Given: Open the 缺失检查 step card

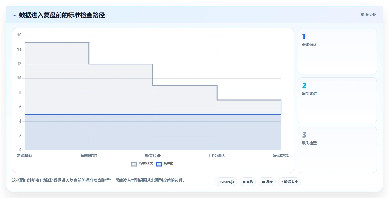Looking at the screenshot, I should click(337, 150).
